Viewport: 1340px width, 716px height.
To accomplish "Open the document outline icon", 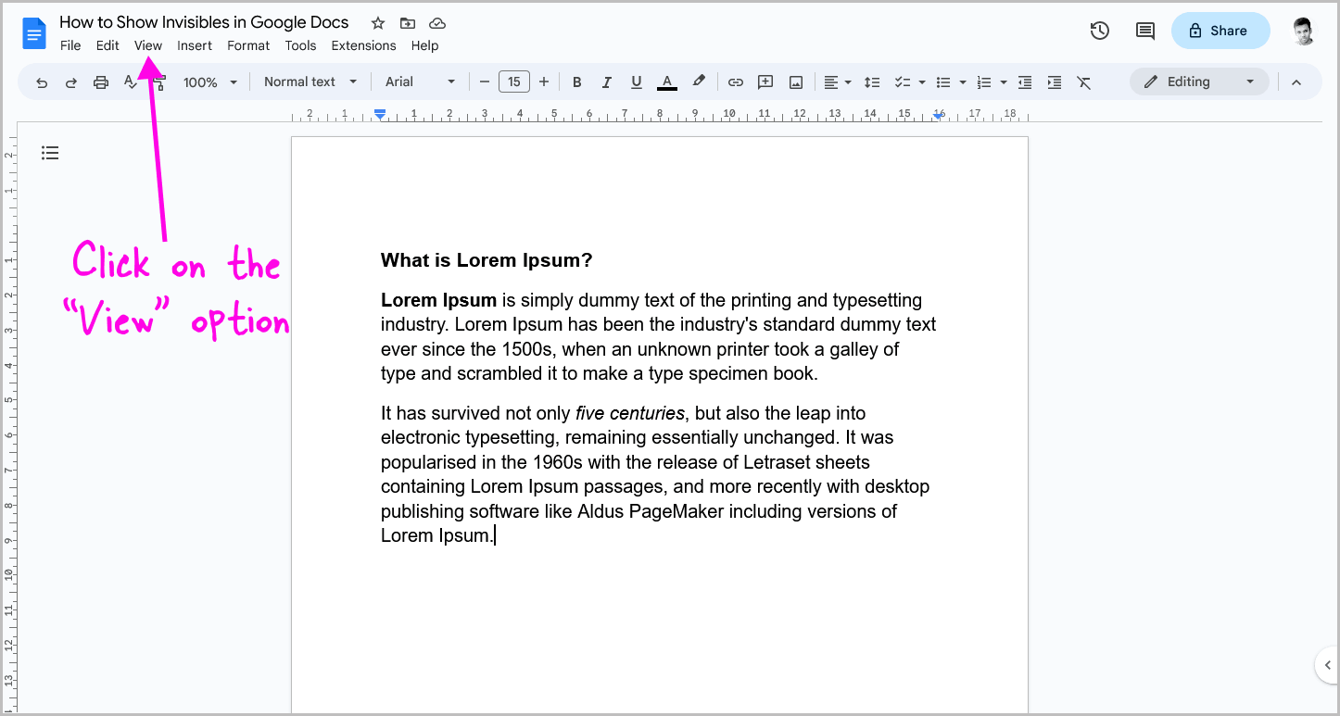I will (50, 152).
